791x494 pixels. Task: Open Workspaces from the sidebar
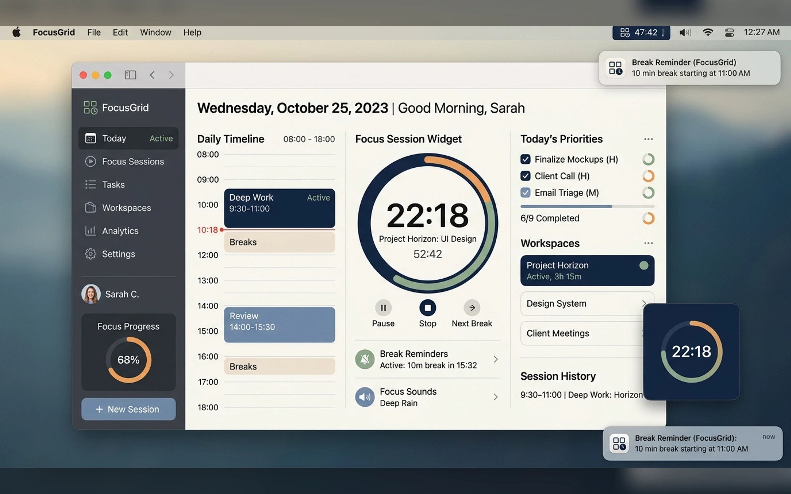129,208
